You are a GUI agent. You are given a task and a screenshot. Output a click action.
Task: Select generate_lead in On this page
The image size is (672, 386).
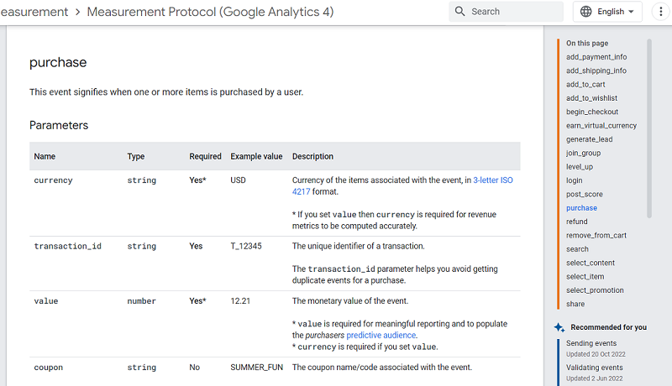point(590,139)
